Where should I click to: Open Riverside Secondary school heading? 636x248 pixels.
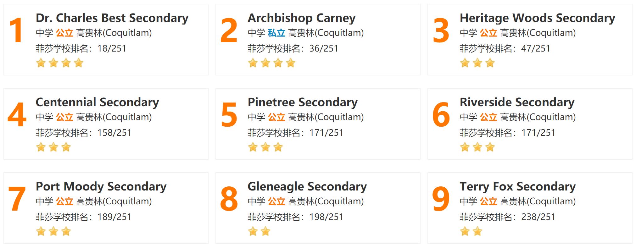coord(517,102)
